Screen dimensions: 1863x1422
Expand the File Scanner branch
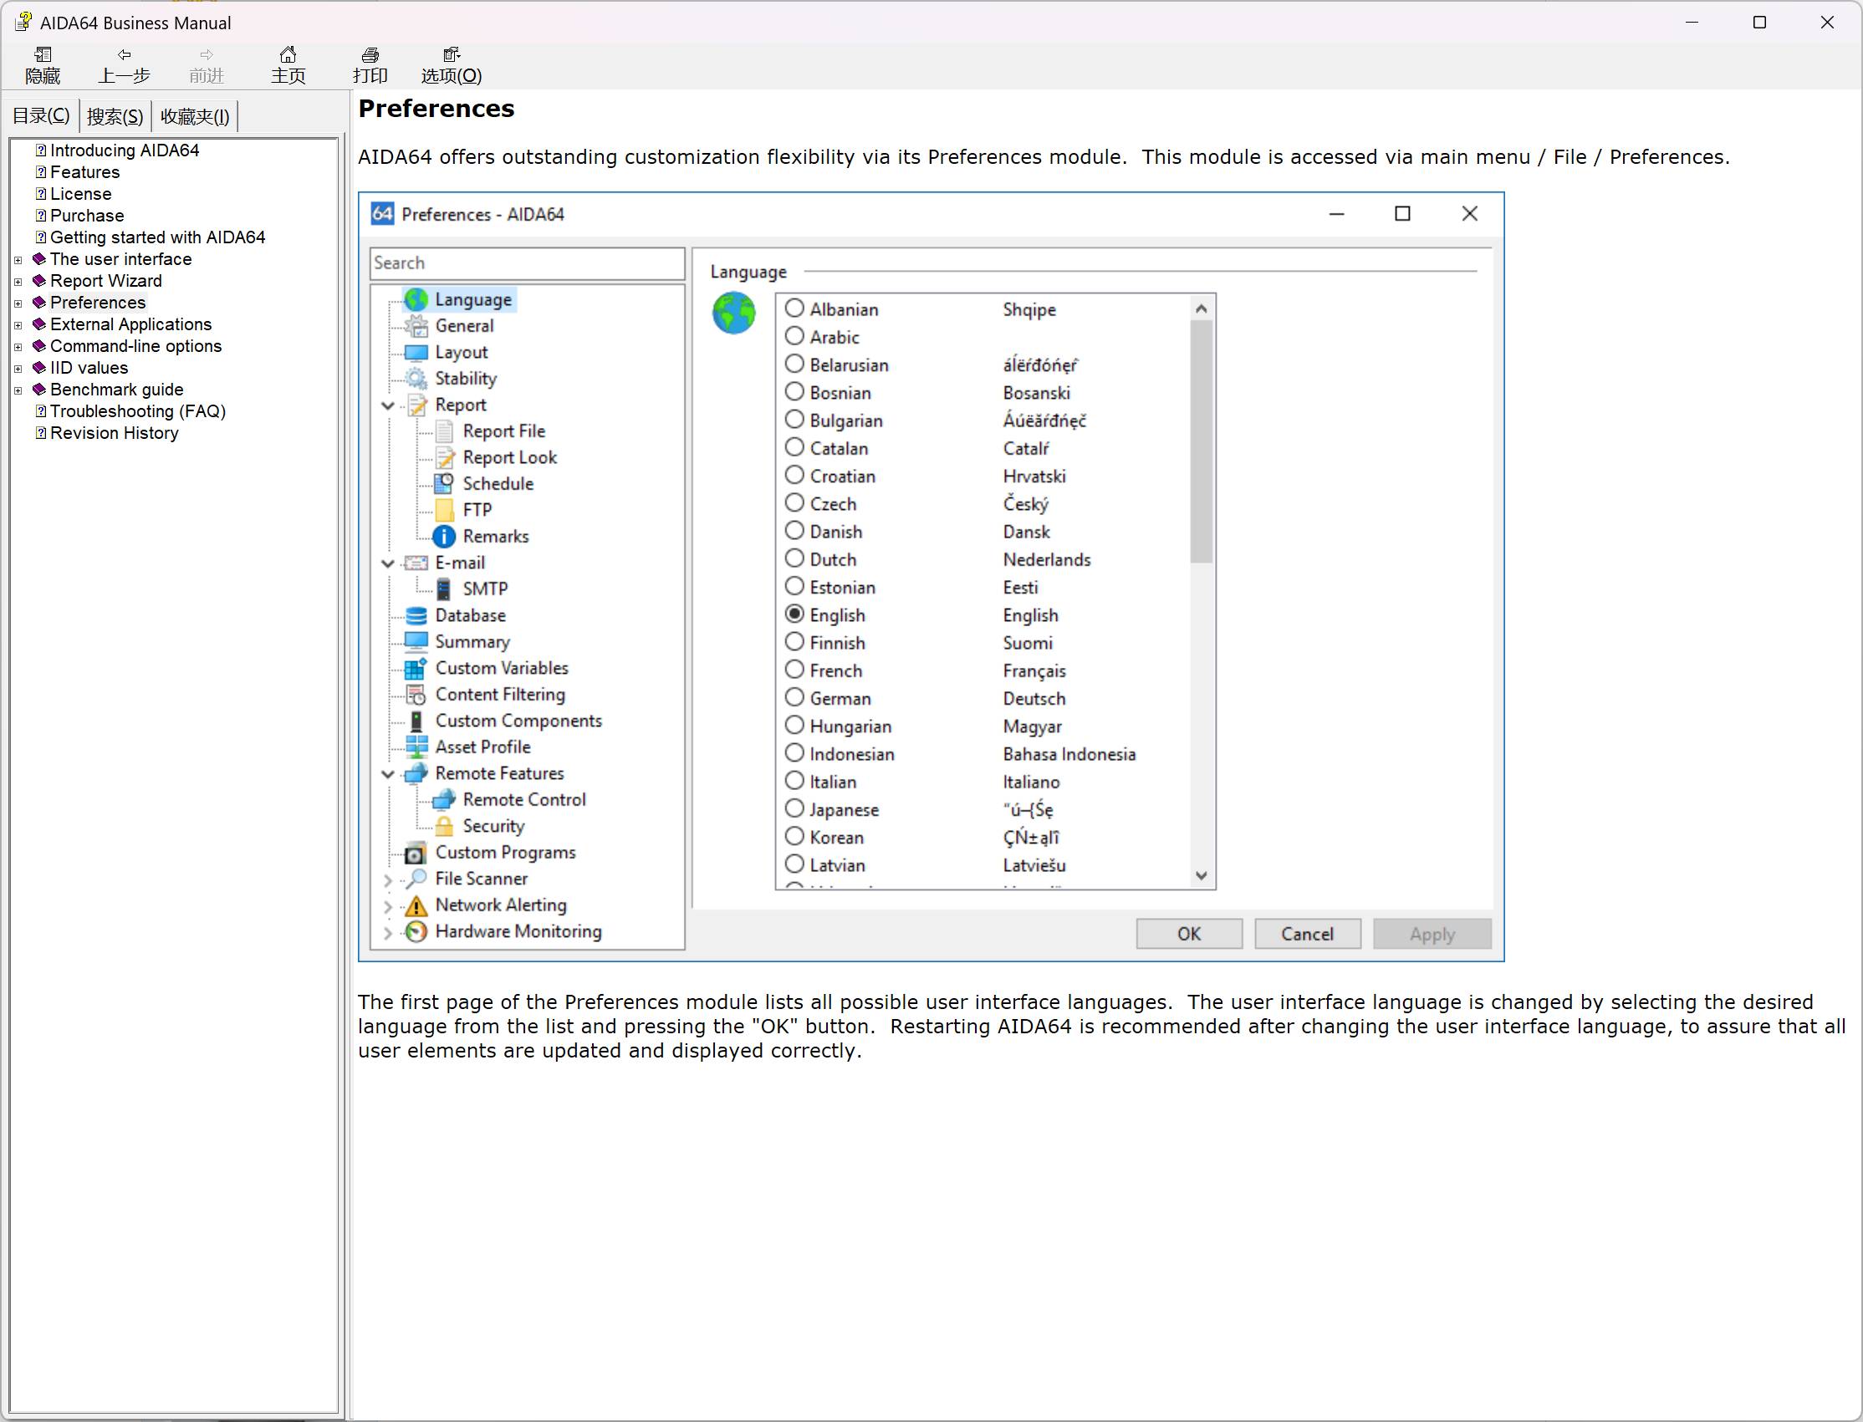point(388,879)
